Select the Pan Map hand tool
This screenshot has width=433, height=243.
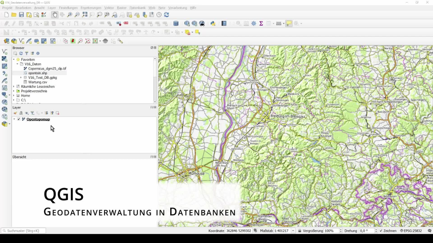point(55,15)
